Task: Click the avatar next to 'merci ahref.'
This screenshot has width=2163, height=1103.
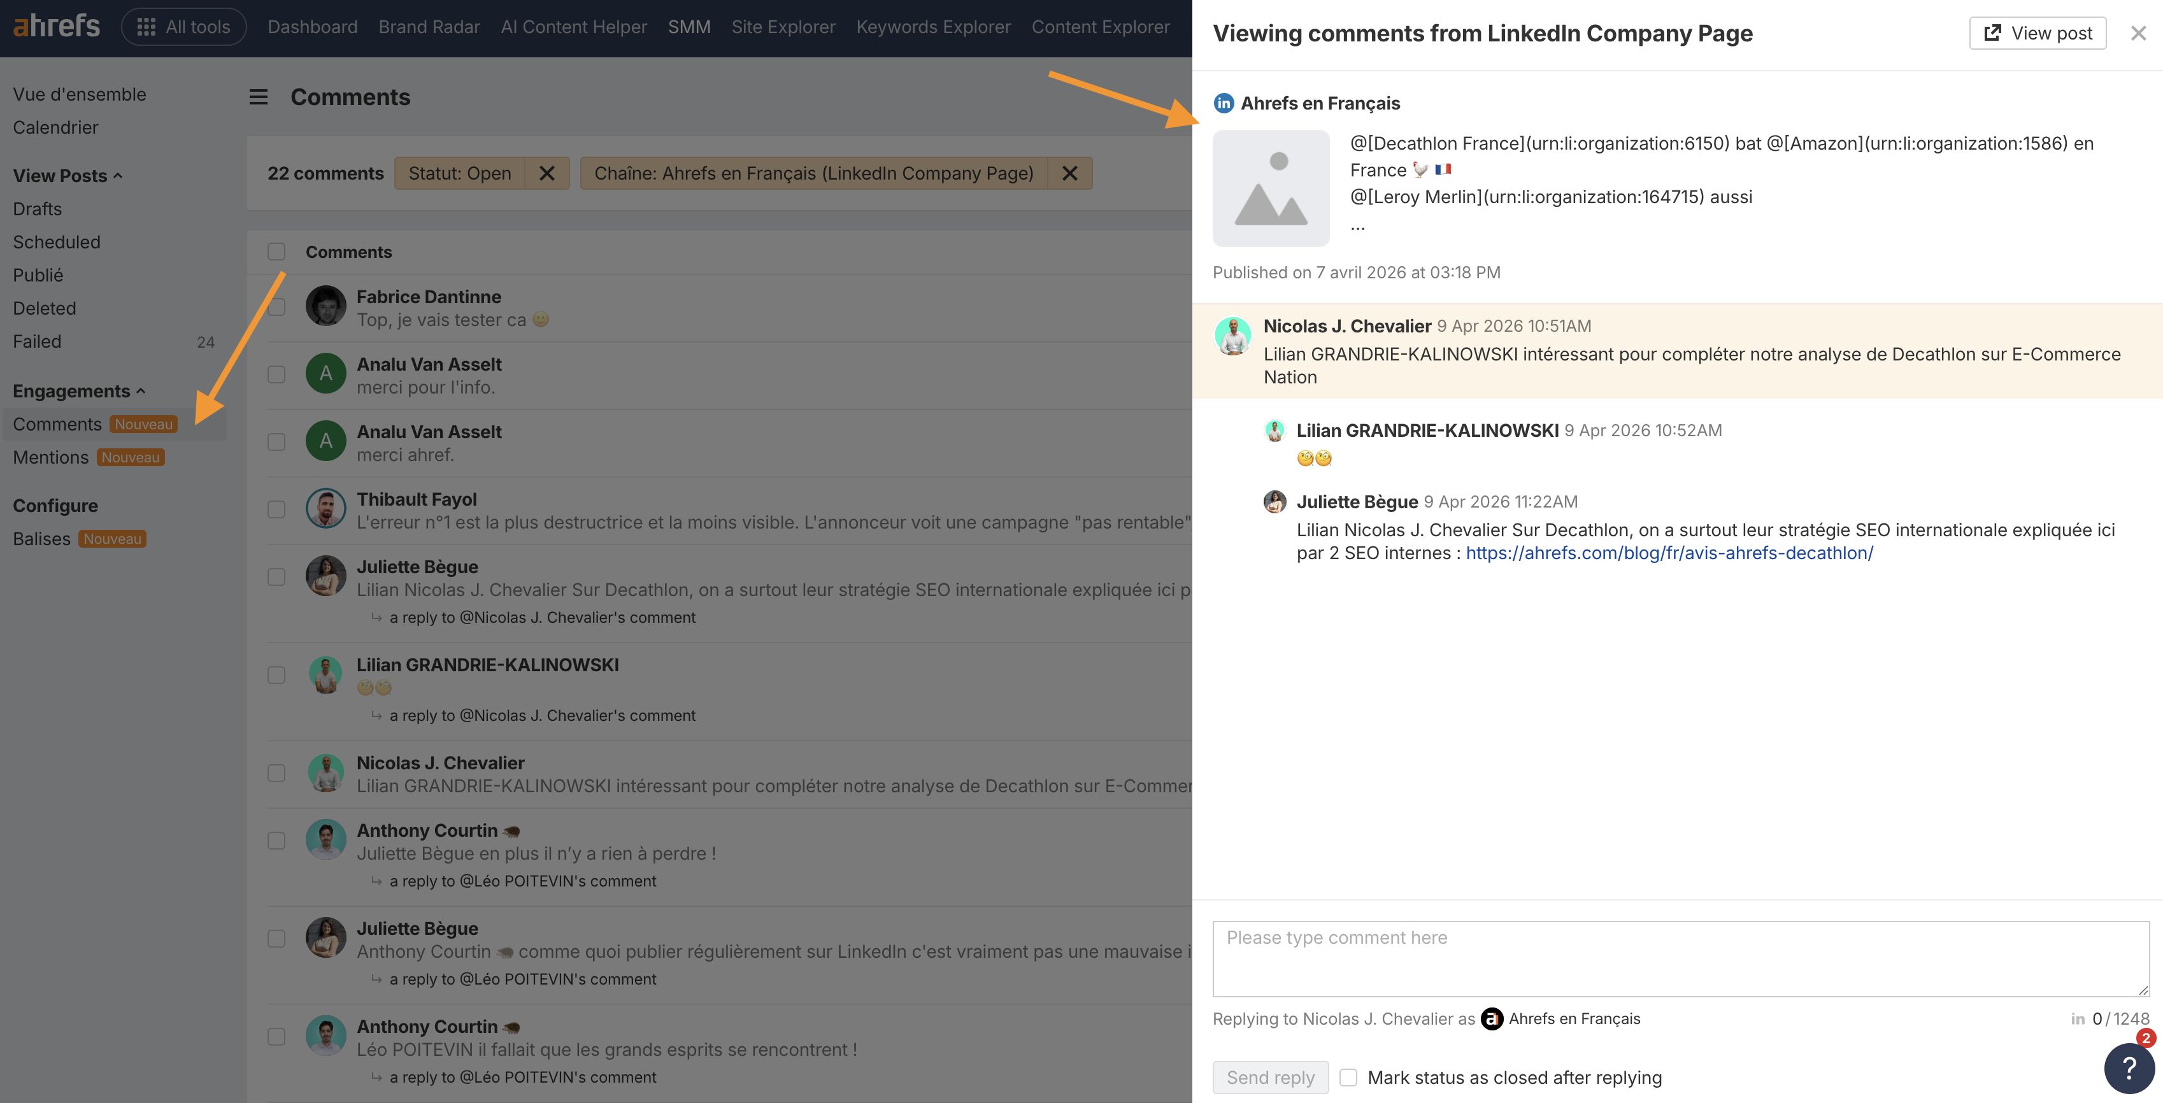Action: click(326, 441)
